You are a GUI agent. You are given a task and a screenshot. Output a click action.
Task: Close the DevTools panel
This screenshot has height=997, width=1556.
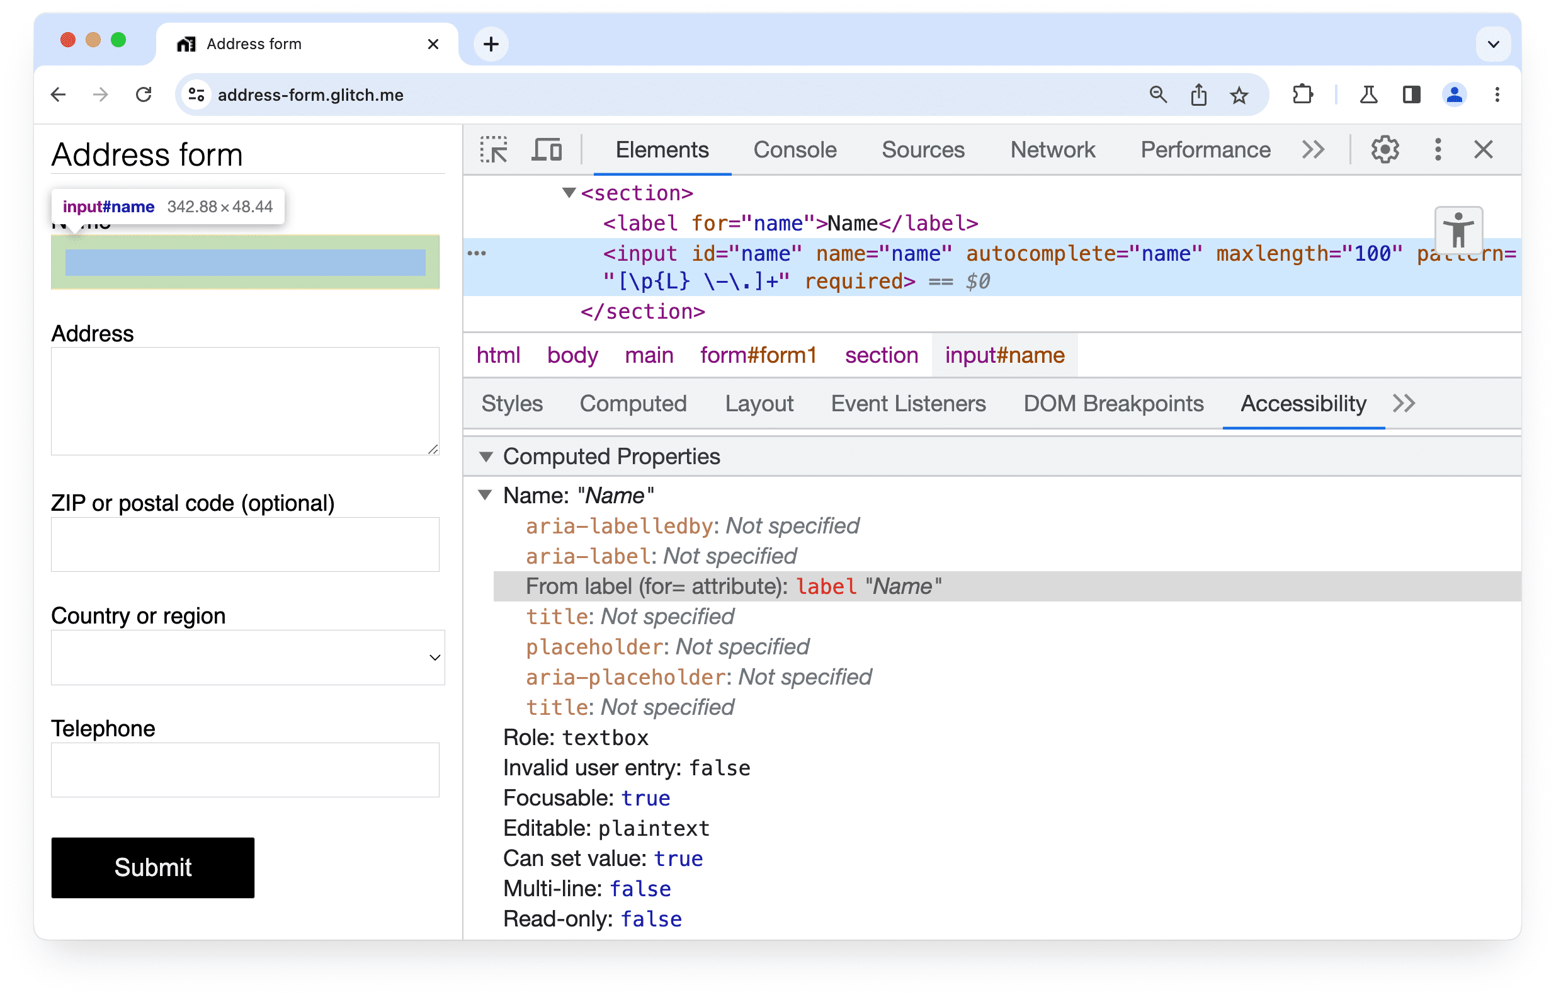click(x=1484, y=150)
